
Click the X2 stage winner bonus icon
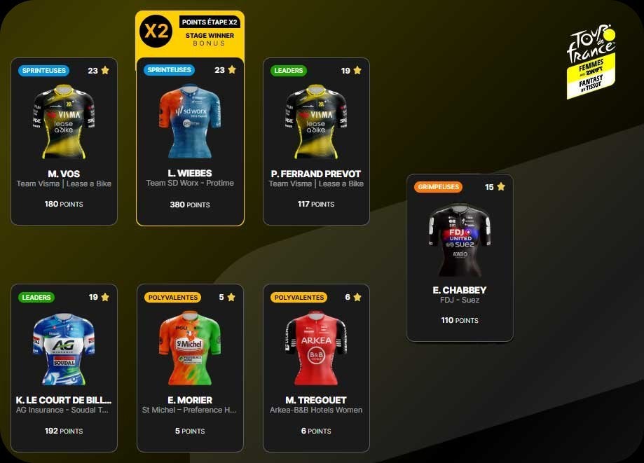(x=156, y=32)
